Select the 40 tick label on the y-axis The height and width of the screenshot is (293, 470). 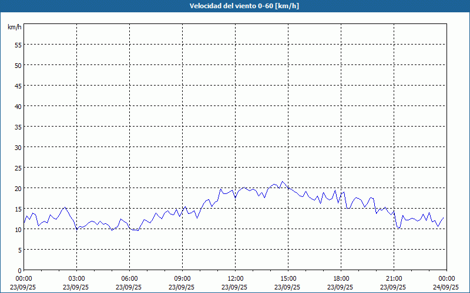pos(18,106)
